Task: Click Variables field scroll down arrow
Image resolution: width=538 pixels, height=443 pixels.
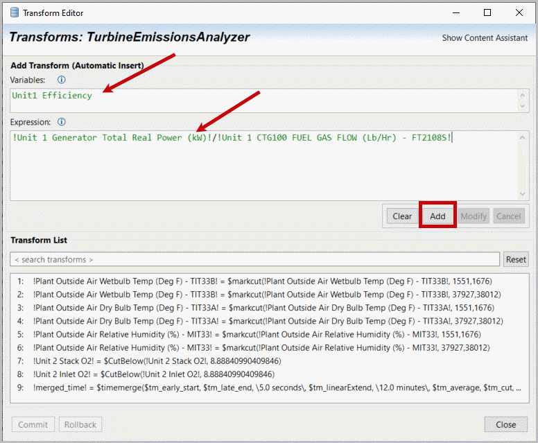Action: tap(523, 106)
